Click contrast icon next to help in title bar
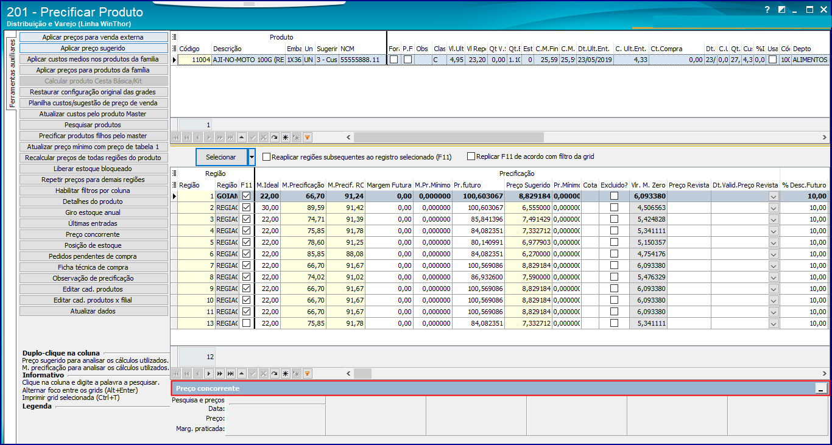The image size is (832, 445). [x=781, y=10]
